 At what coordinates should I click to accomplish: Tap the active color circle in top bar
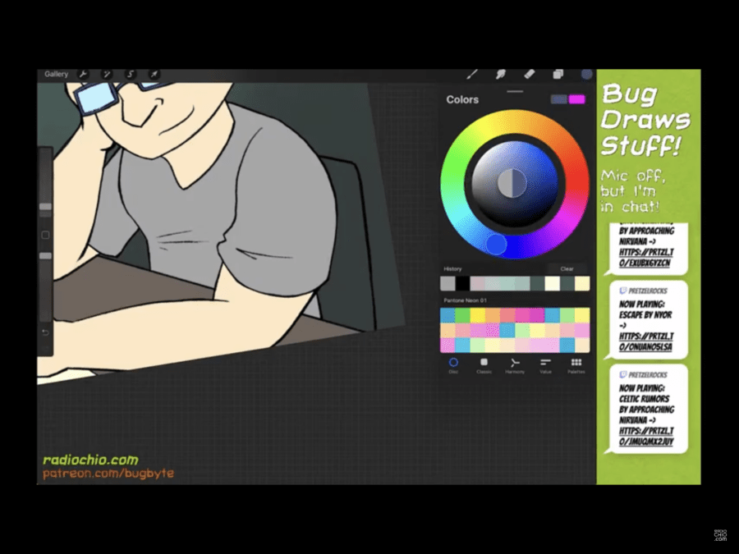586,75
